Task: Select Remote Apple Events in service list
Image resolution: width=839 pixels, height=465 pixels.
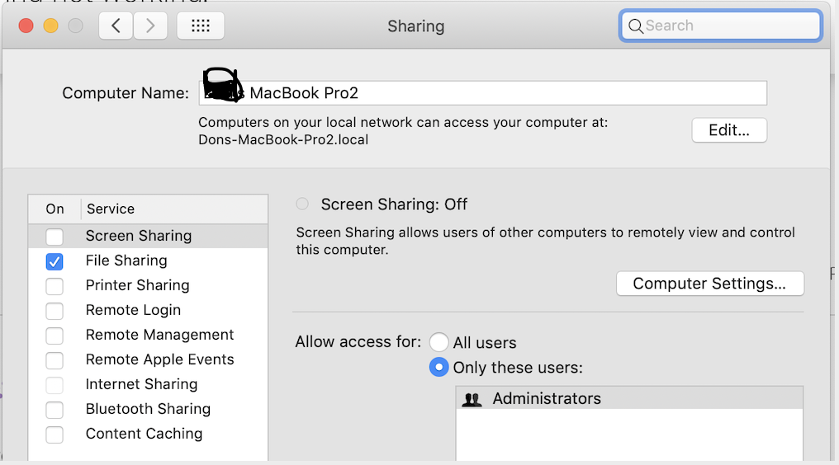Action: coord(159,359)
